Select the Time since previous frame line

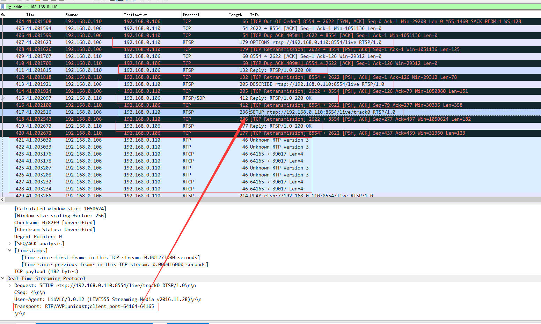(115, 264)
